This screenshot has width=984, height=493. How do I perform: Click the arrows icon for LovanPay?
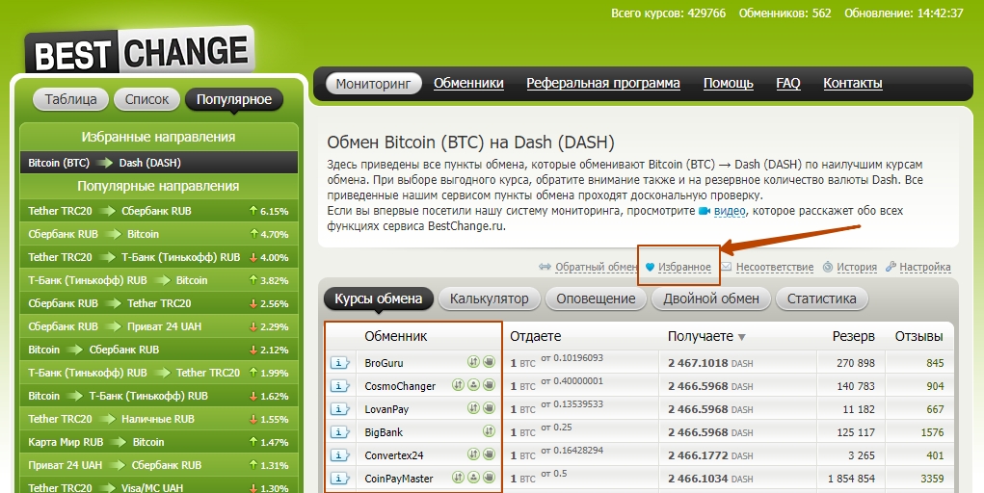pos(473,408)
